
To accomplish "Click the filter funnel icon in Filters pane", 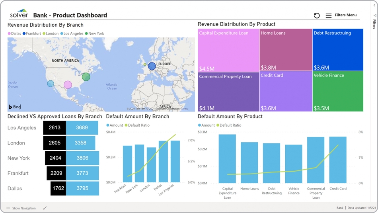I will click(374, 16).
